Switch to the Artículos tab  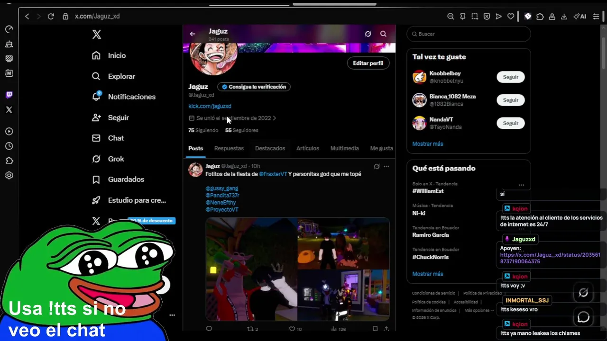click(x=308, y=148)
